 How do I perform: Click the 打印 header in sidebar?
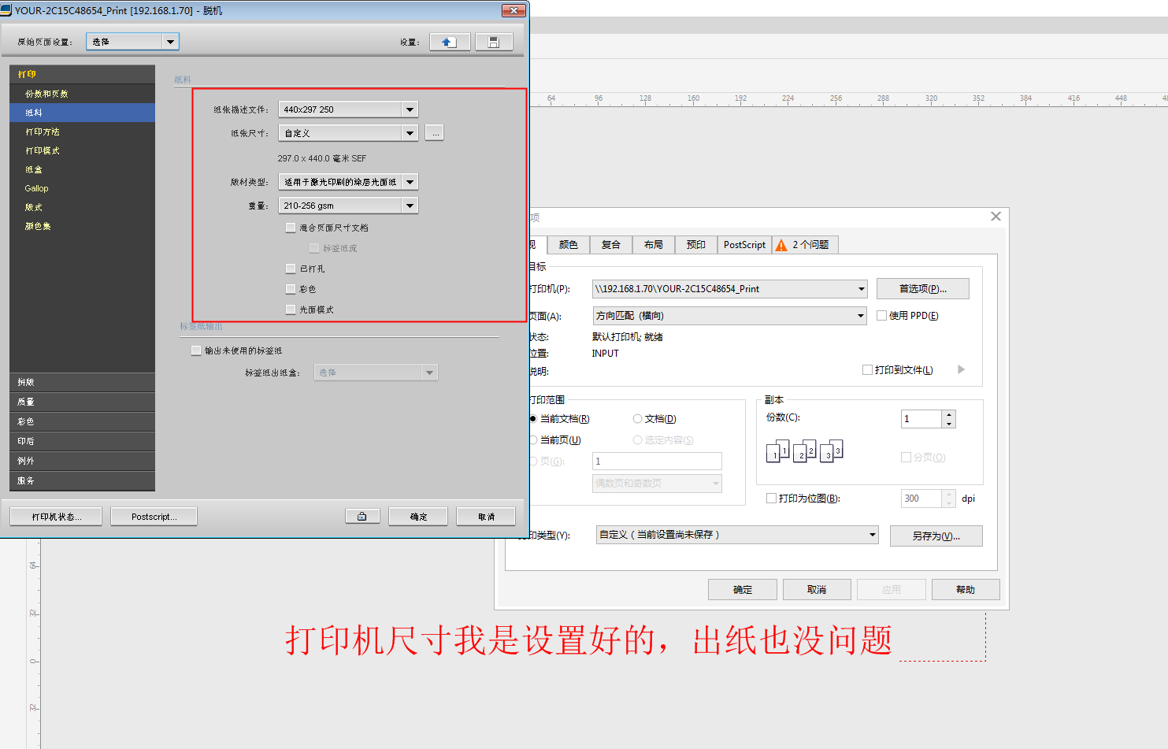(82, 74)
